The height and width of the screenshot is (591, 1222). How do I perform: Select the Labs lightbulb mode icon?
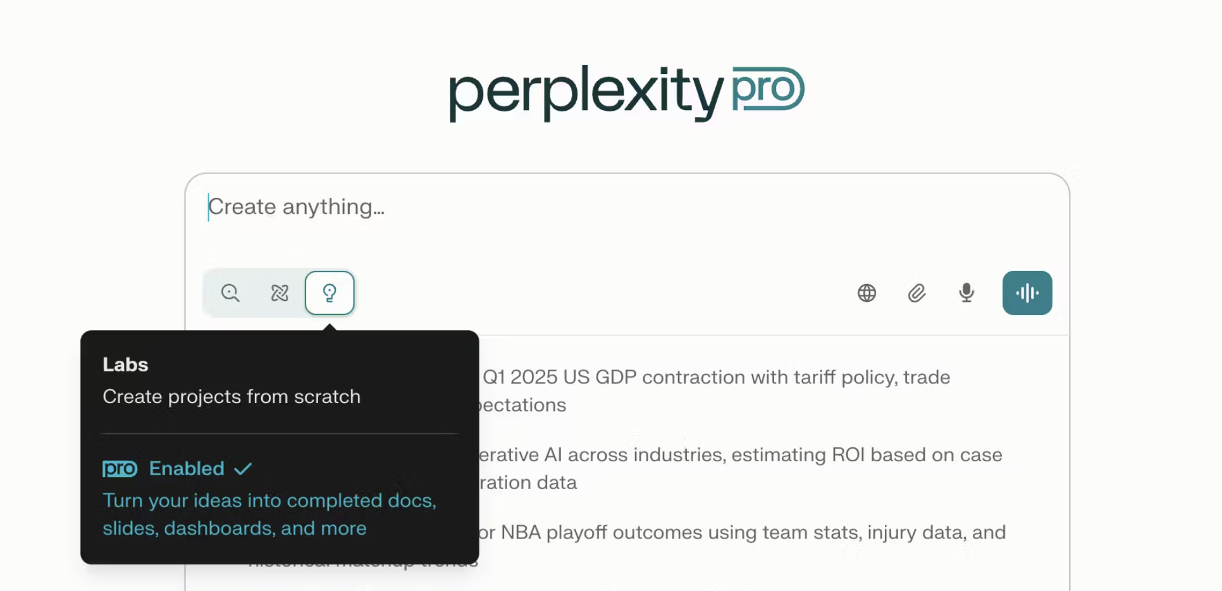click(x=330, y=293)
